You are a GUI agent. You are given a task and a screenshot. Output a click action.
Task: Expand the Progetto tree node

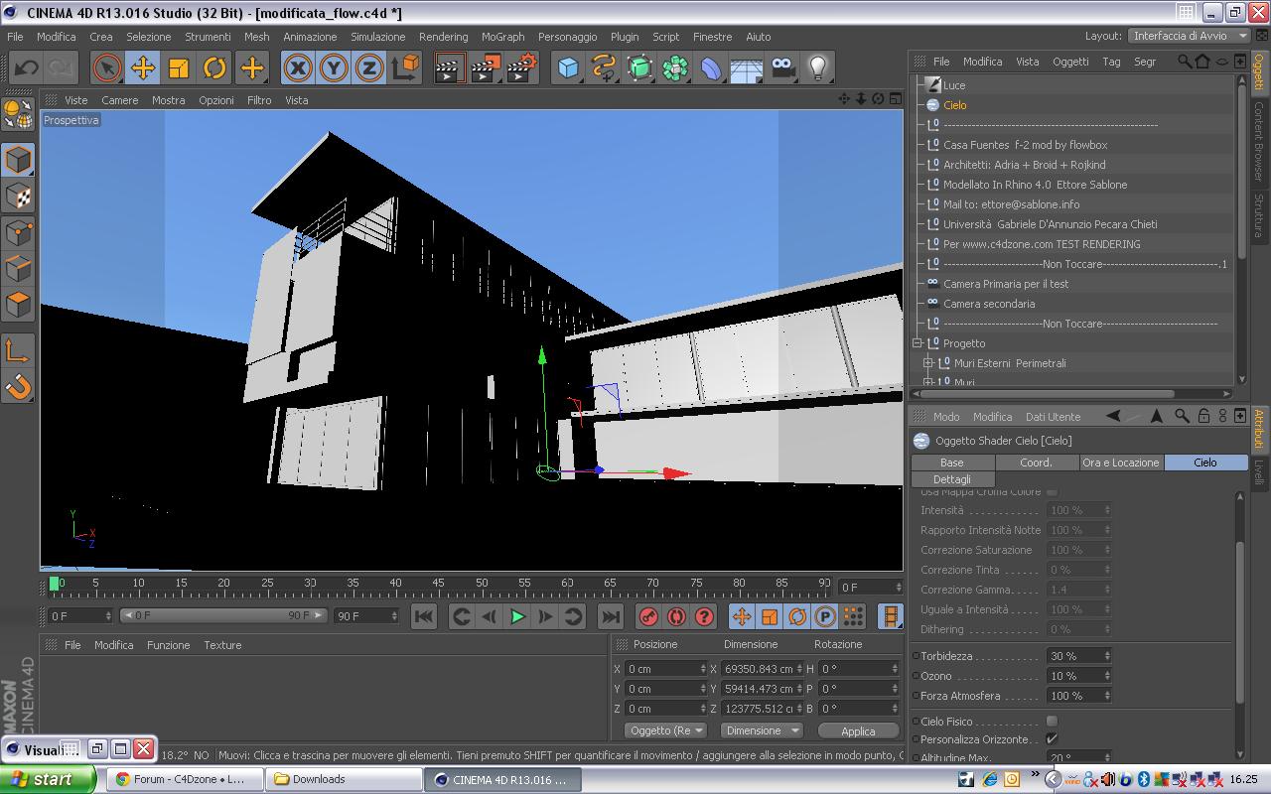pos(918,343)
